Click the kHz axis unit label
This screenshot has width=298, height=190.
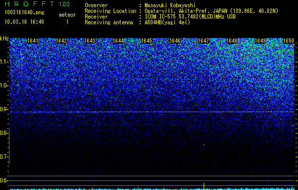(4, 38)
